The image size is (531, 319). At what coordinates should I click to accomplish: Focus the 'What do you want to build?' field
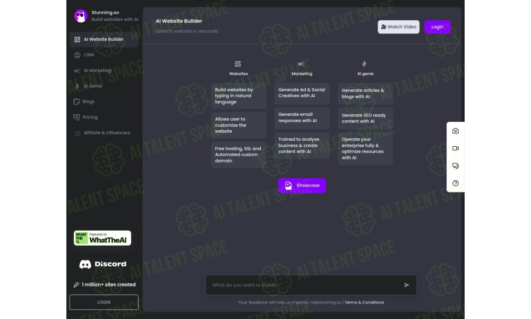[x=311, y=285]
